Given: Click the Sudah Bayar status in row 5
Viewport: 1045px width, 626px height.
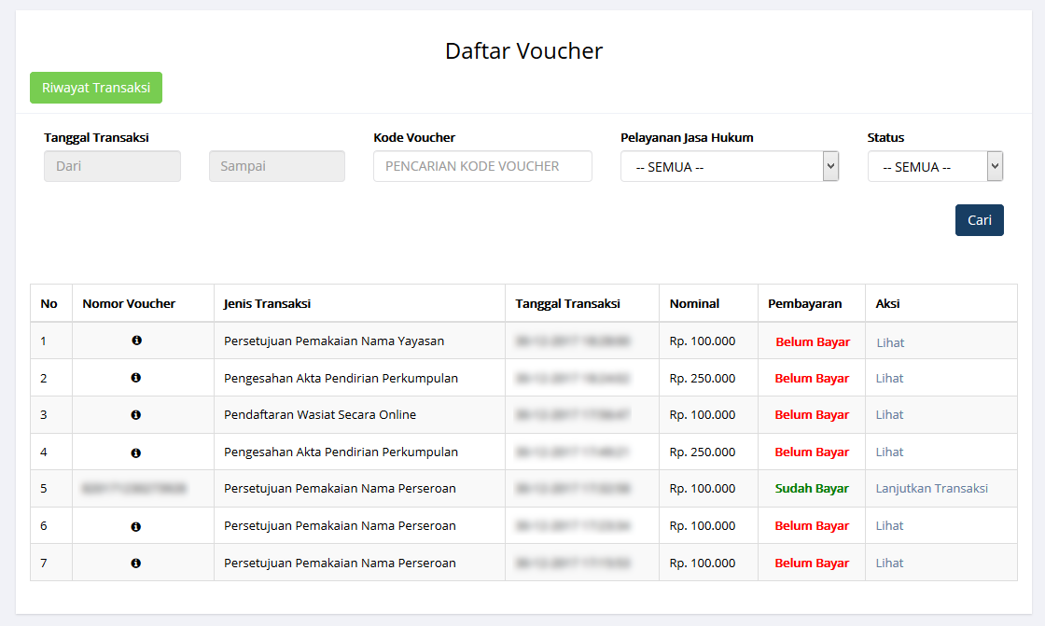Looking at the screenshot, I should 812,489.
